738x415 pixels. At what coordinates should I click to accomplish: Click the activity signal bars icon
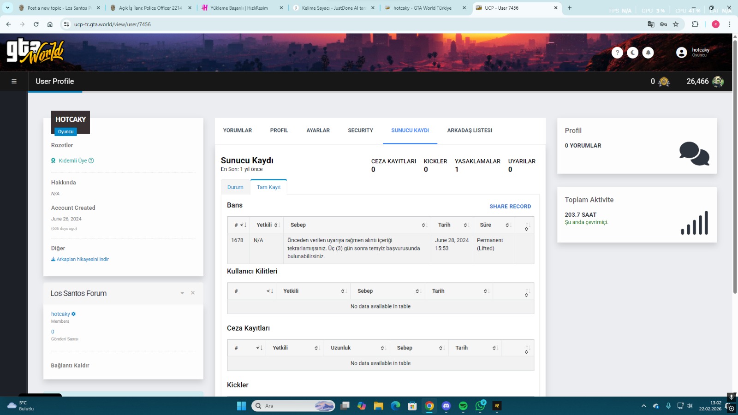(695, 223)
